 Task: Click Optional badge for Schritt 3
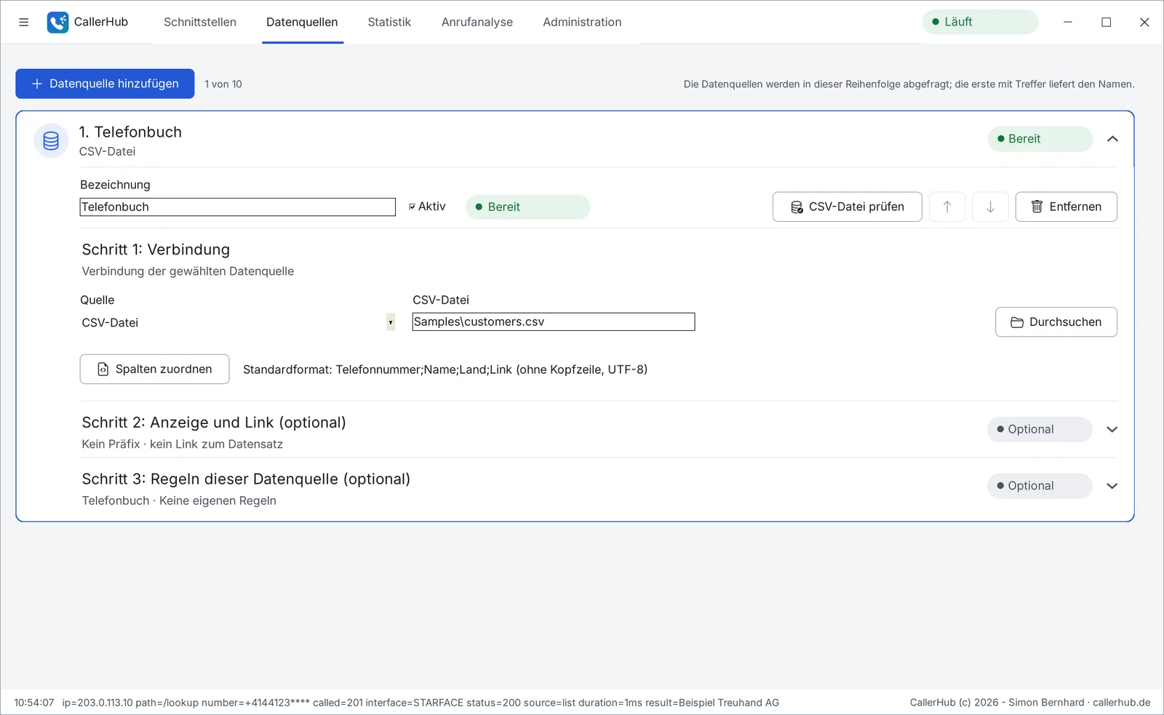click(x=1040, y=486)
